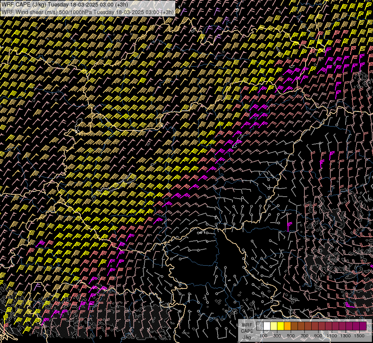The width and height of the screenshot is (373, 343).
Task: Select the bright yellow CAPE legend swatch
Action: (281, 326)
